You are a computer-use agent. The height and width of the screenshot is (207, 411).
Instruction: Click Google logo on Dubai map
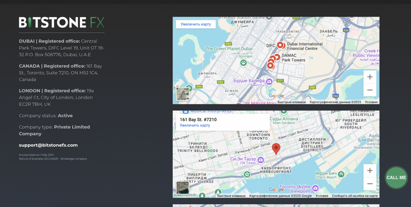point(276,96)
